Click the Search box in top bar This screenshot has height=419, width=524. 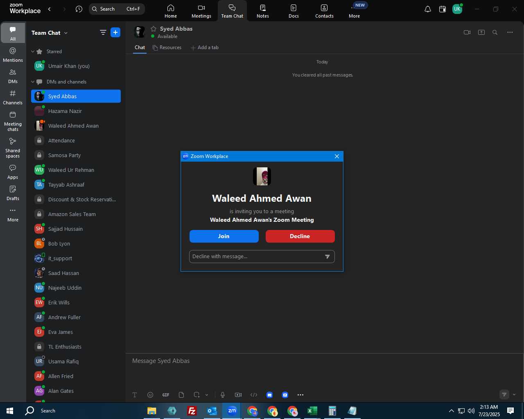(117, 9)
